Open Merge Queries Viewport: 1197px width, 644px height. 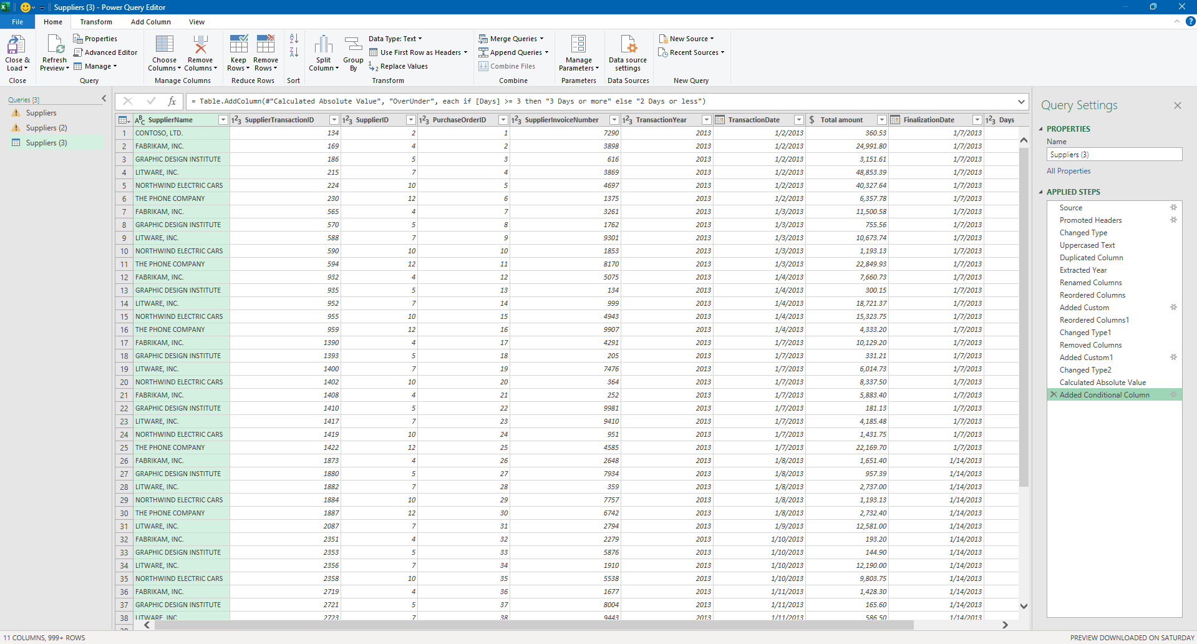click(511, 39)
